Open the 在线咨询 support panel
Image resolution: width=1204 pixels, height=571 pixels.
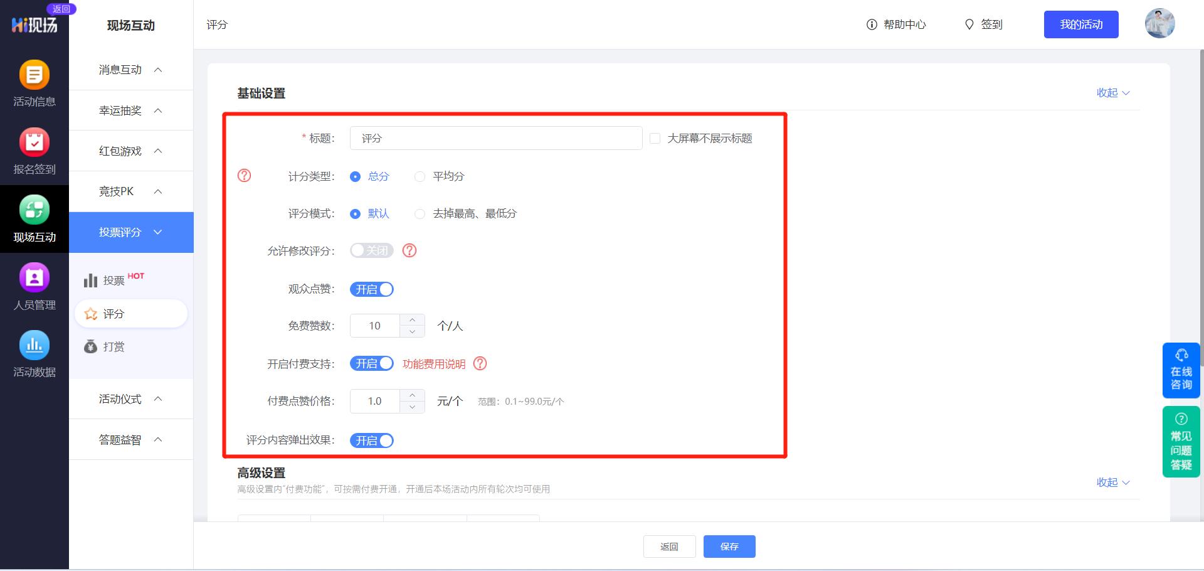1181,370
